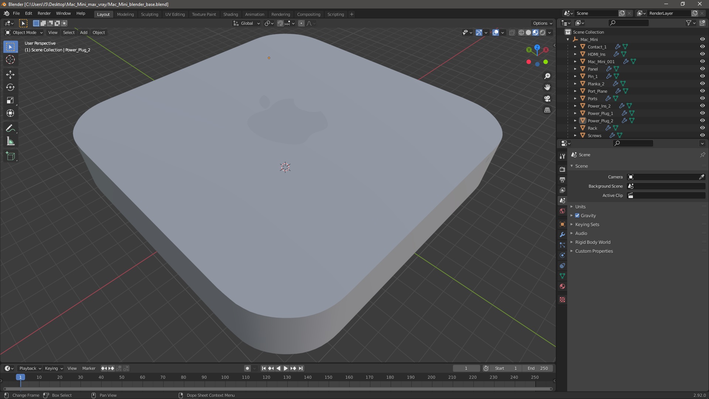This screenshot has width=709, height=399.
Task: Switch to the Shading workspace tab
Action: click(230, 14)
